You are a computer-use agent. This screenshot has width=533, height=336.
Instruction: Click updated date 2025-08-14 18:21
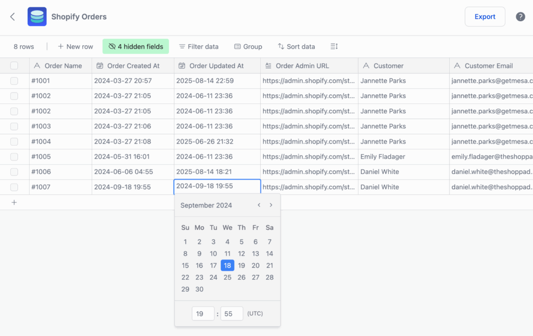point(217,172)
